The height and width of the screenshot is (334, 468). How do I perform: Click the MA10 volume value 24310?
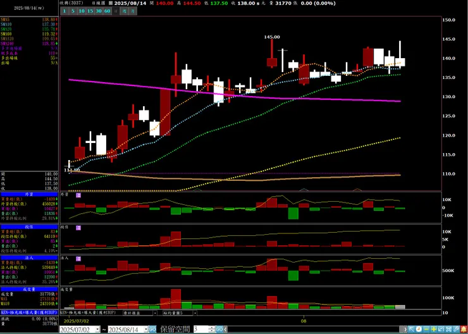pyautogui.click(x=49, y=304)
